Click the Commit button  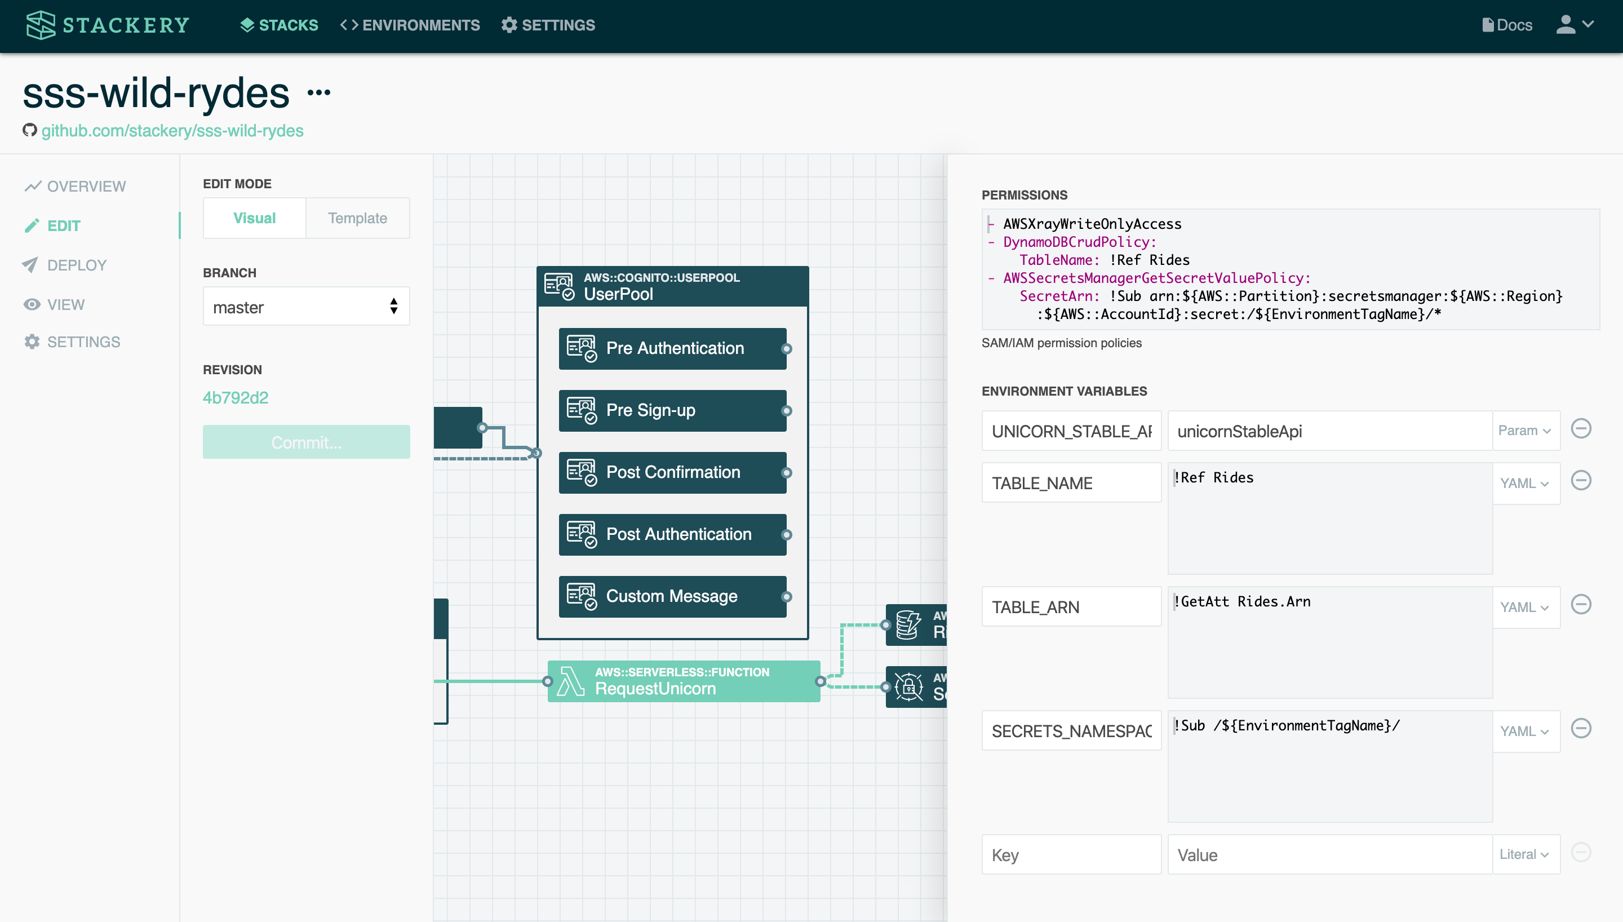307,442
